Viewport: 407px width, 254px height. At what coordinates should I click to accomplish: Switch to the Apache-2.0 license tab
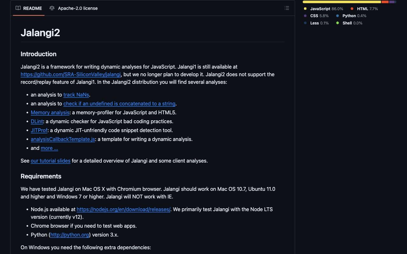pos(74,8)
